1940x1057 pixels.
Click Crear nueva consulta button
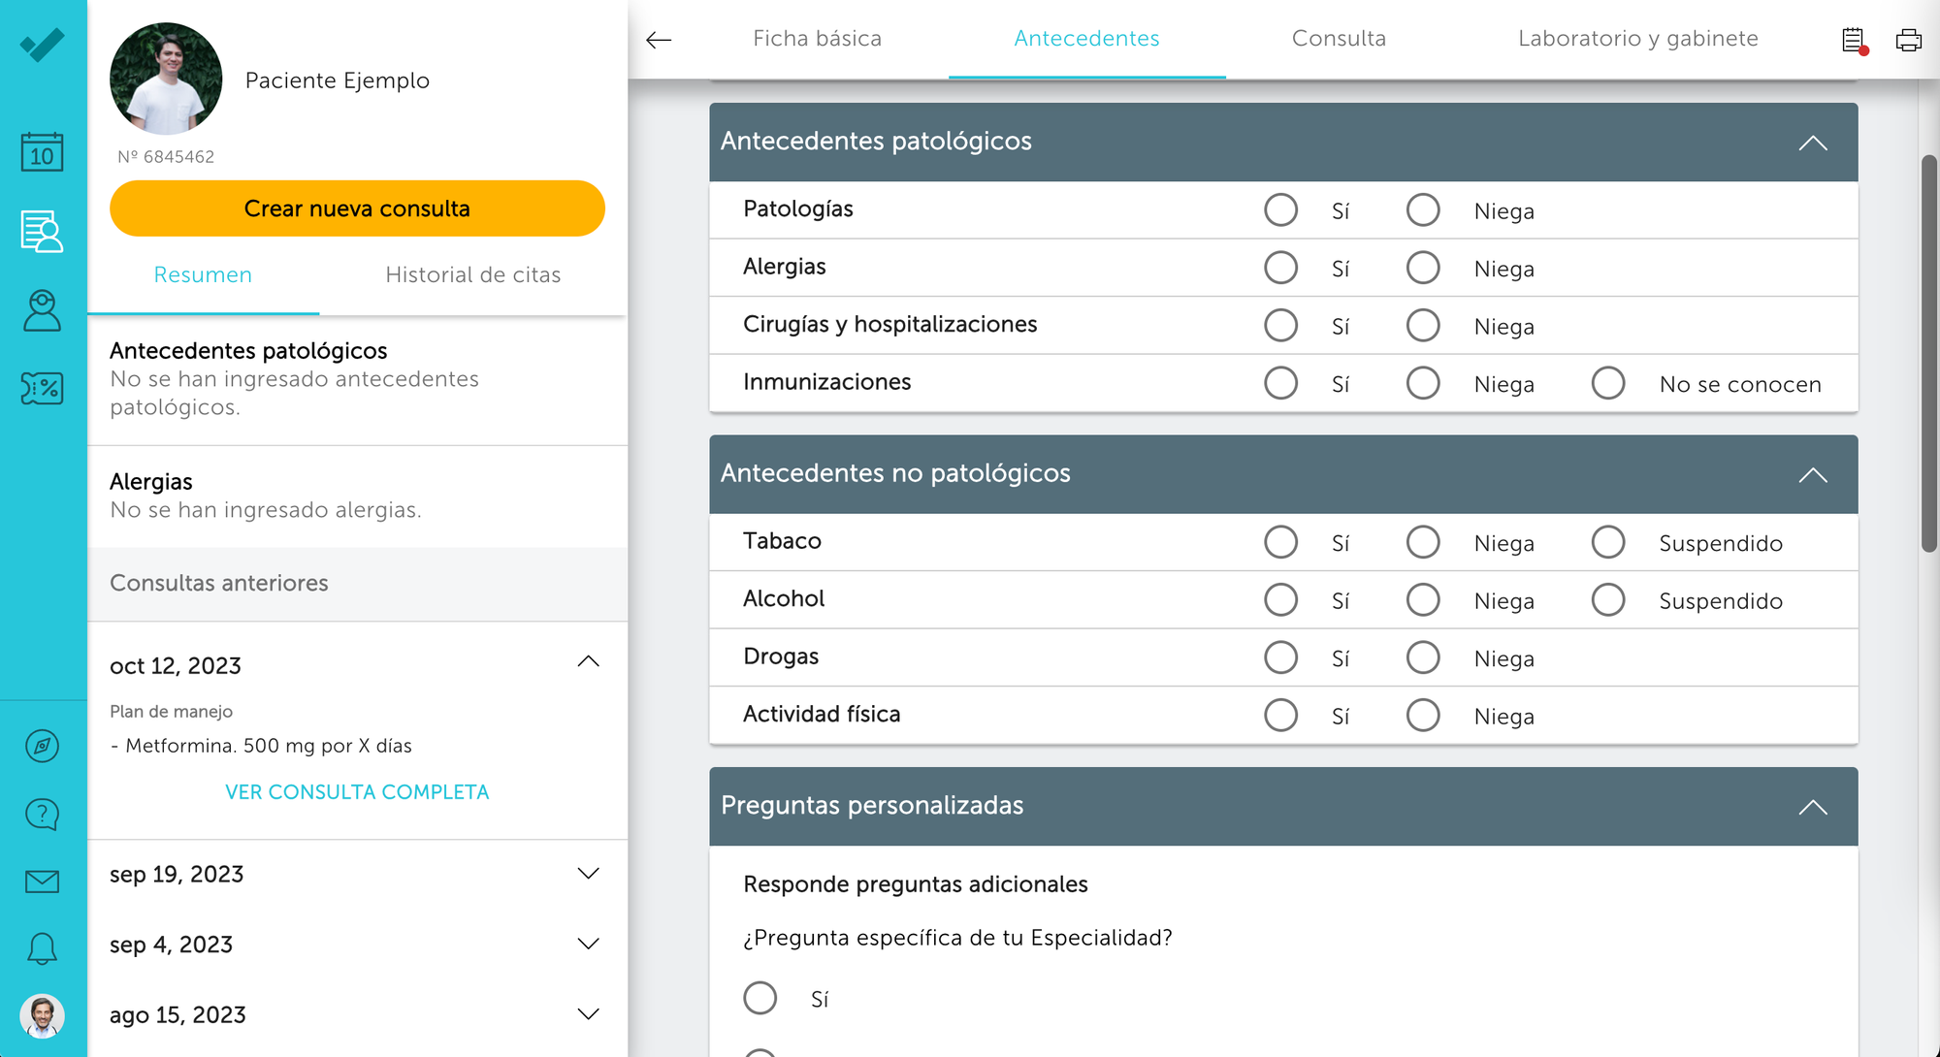(x=357, y=208)
